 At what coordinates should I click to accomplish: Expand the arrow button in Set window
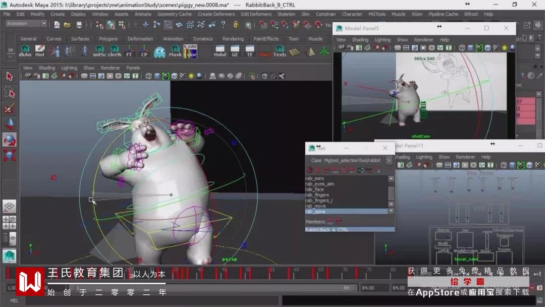389,160
